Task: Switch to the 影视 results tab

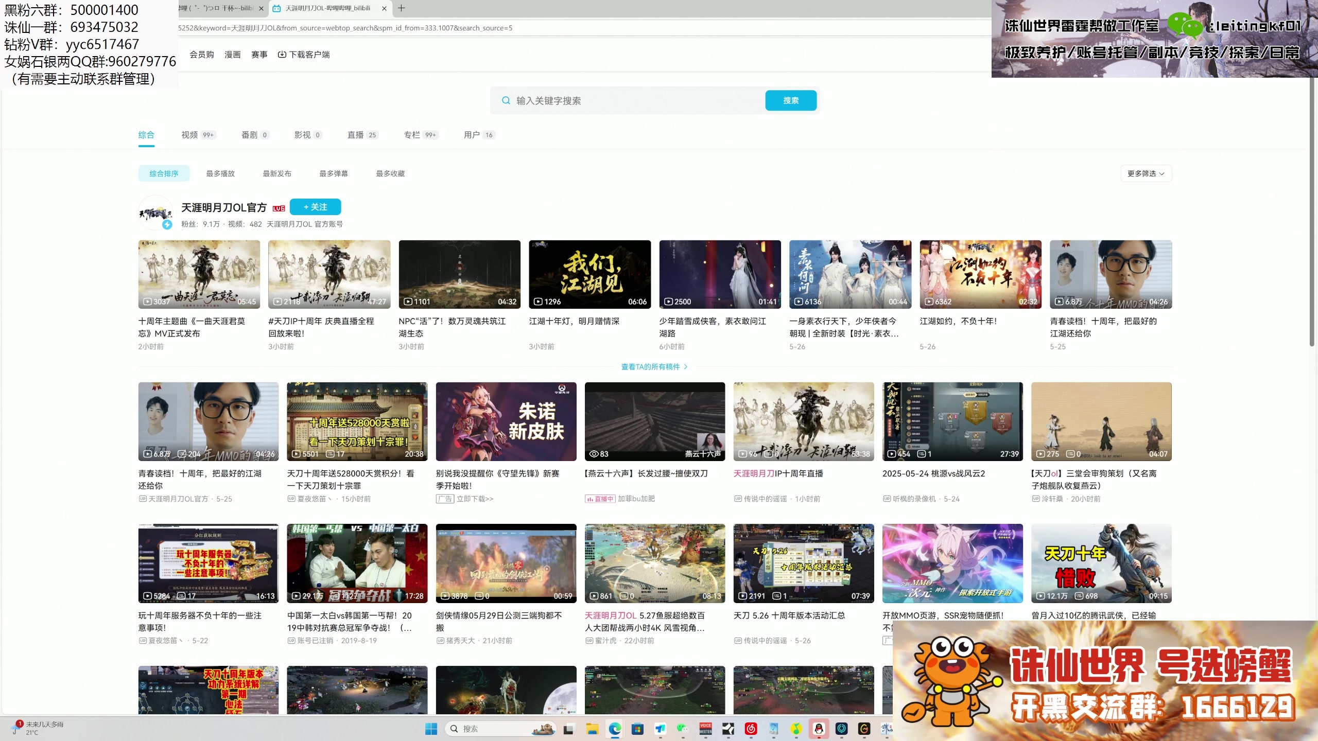Action: click(x=308, y=135)
